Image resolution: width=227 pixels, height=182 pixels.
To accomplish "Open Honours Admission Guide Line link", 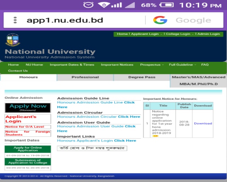I will coord(96,105).
